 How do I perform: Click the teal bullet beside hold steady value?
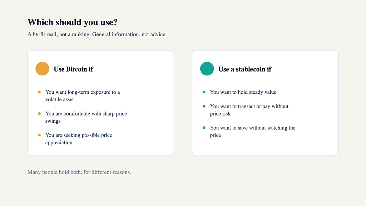(204, 92)
